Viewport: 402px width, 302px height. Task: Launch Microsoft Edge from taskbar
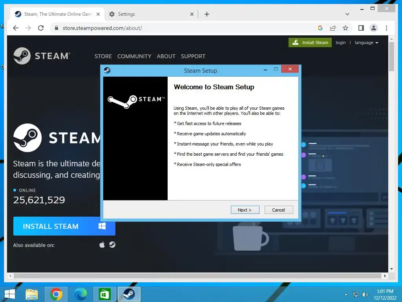click(80, 294)
